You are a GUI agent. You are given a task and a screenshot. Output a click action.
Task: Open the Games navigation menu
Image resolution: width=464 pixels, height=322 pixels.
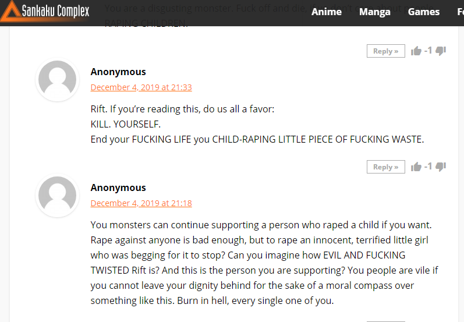pyautogui.click(x=424, y=12)
